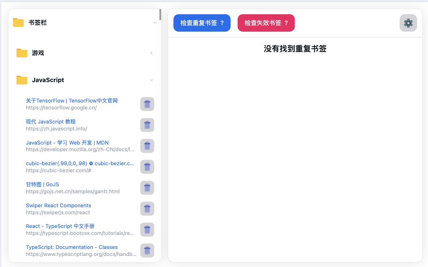Delete the JavaScript MDN bookmark

click(147, 146)
